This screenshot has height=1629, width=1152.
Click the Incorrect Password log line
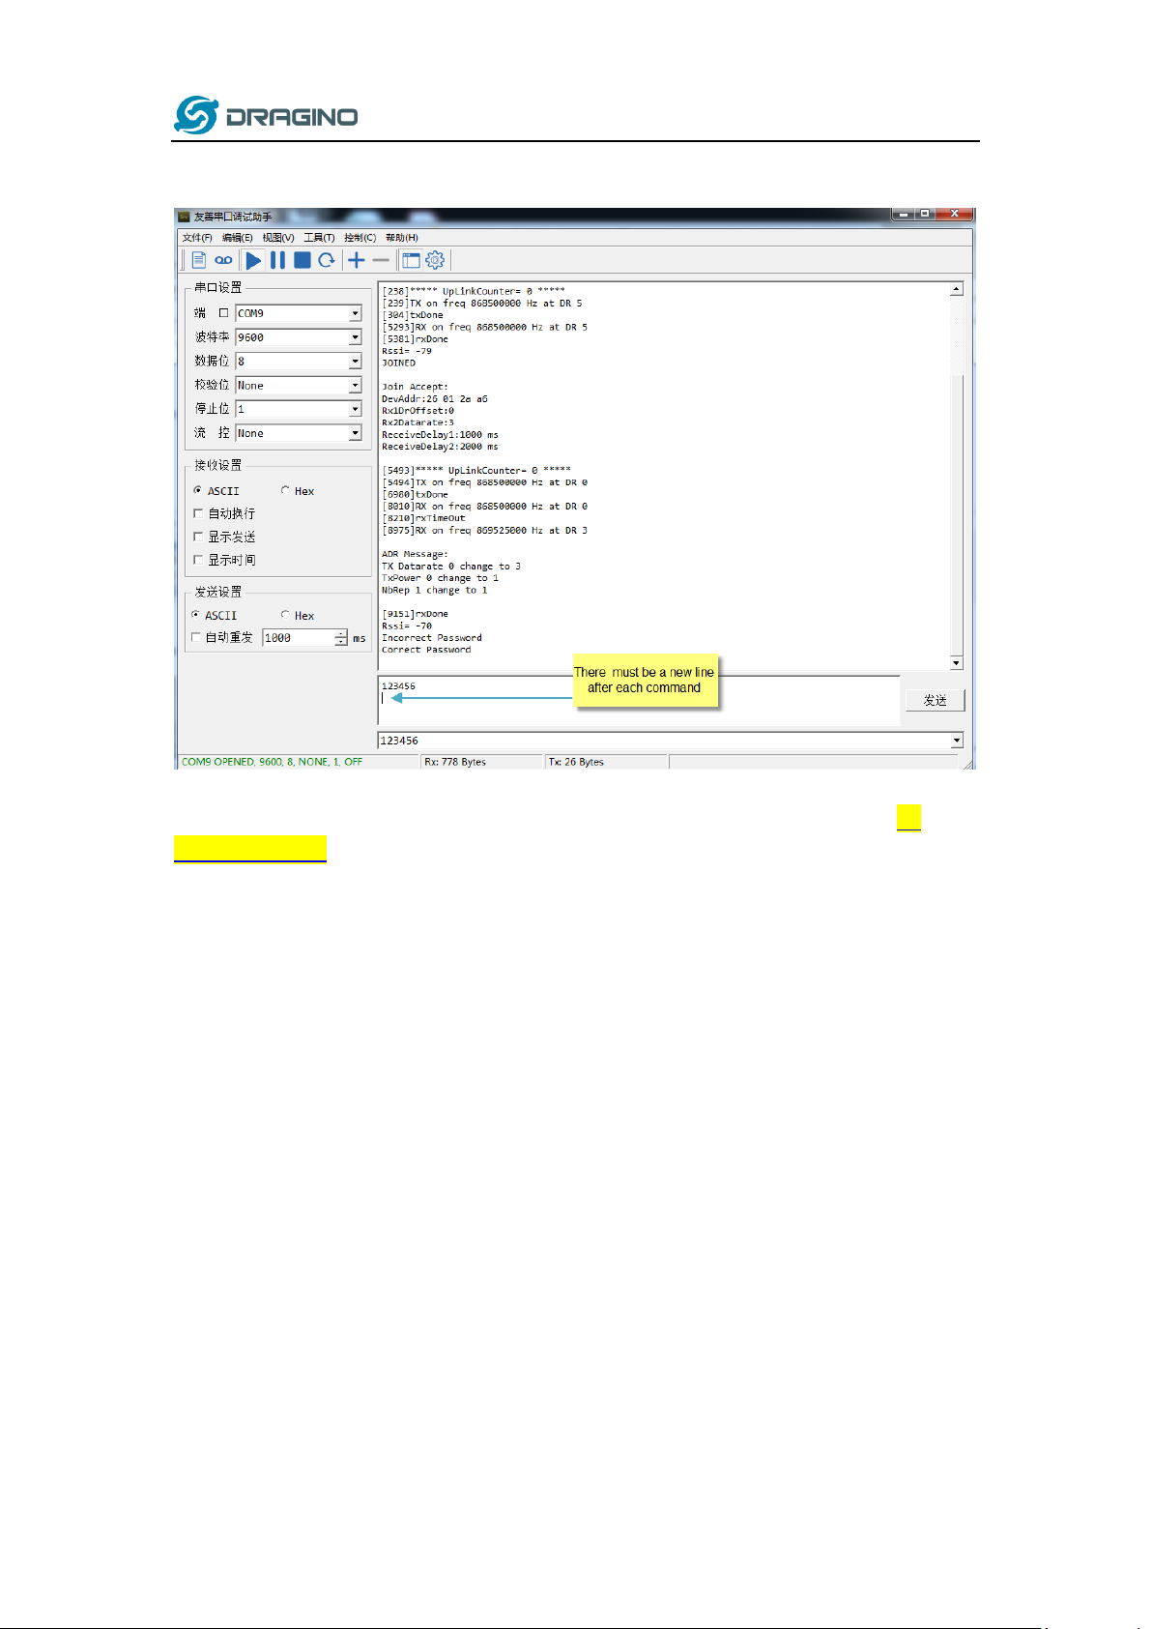pos(431,638)
